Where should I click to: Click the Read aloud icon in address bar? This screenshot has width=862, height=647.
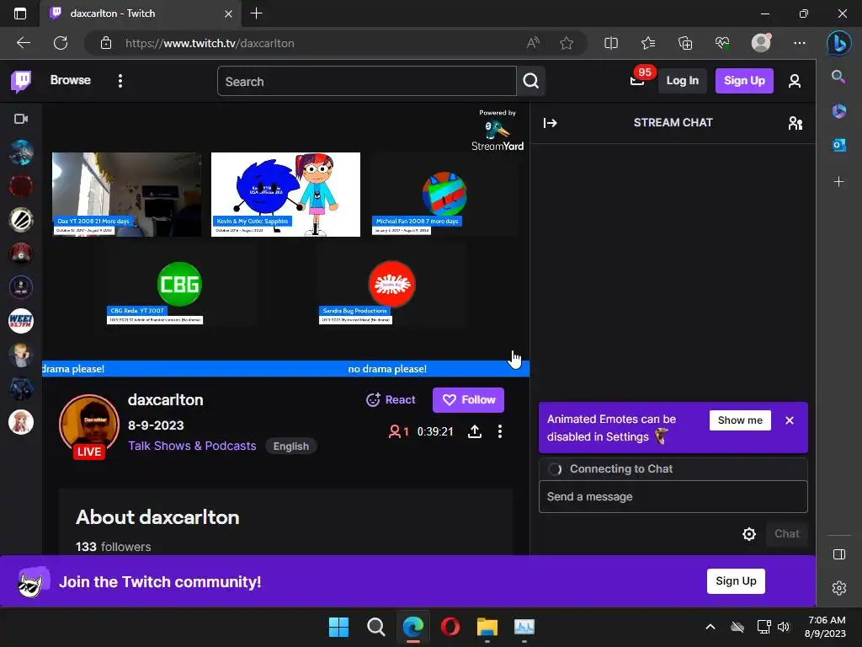point(533,43)
